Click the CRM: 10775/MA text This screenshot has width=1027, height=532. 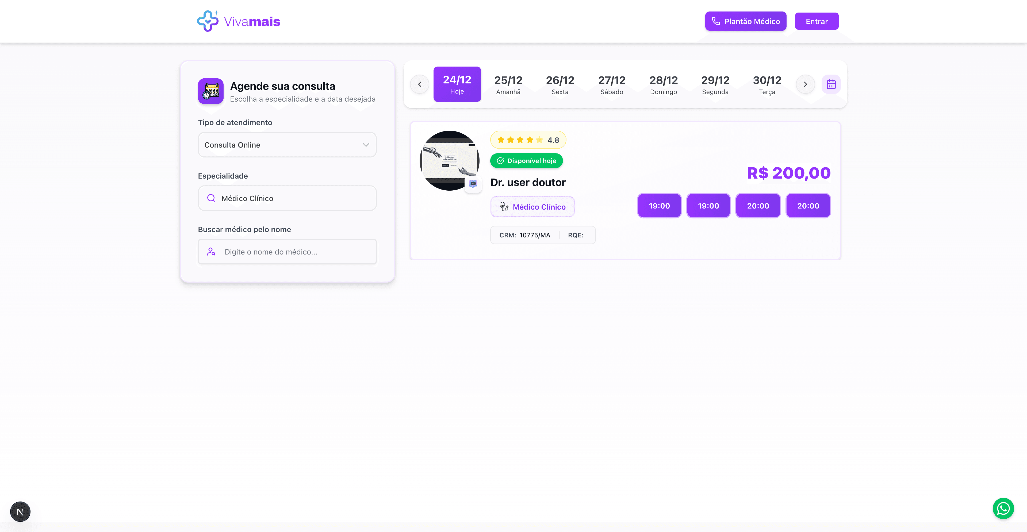pos(525,235)
